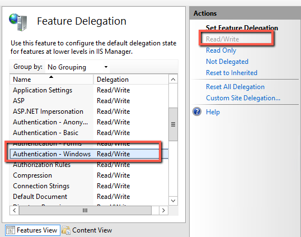301x237 pixels.
Task: Click the Features View tab icon
Action: [11, 230]
